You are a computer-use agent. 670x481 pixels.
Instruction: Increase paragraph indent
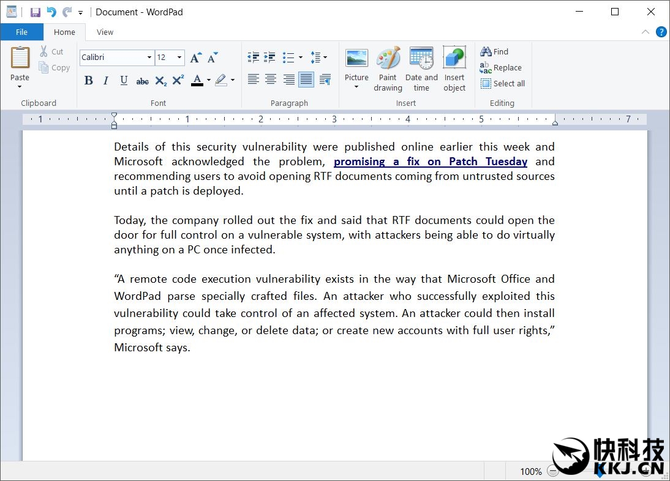click(269, 58)
